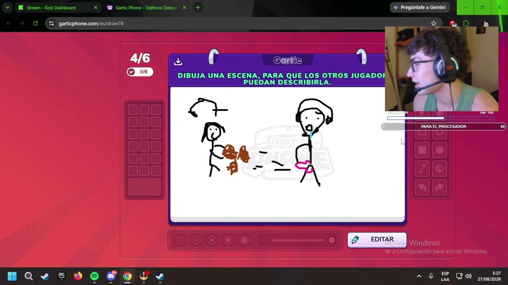The height and width of the screenshot is (285, 508).
Task: Bookmark this page with the star
Action: 434,23
